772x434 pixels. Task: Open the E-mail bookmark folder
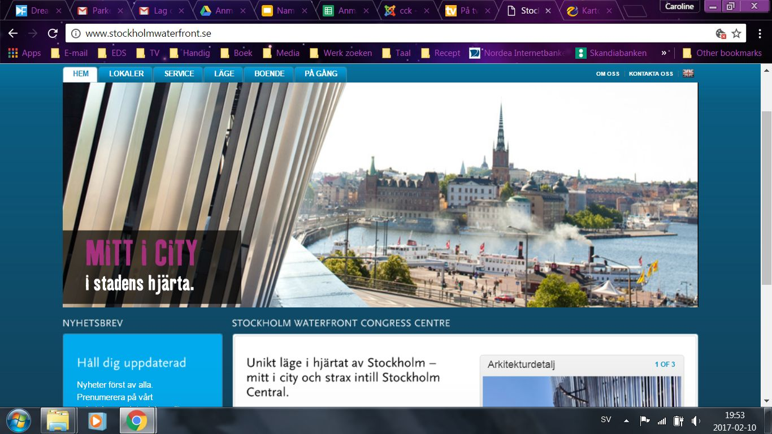click(x=69, y=53)
